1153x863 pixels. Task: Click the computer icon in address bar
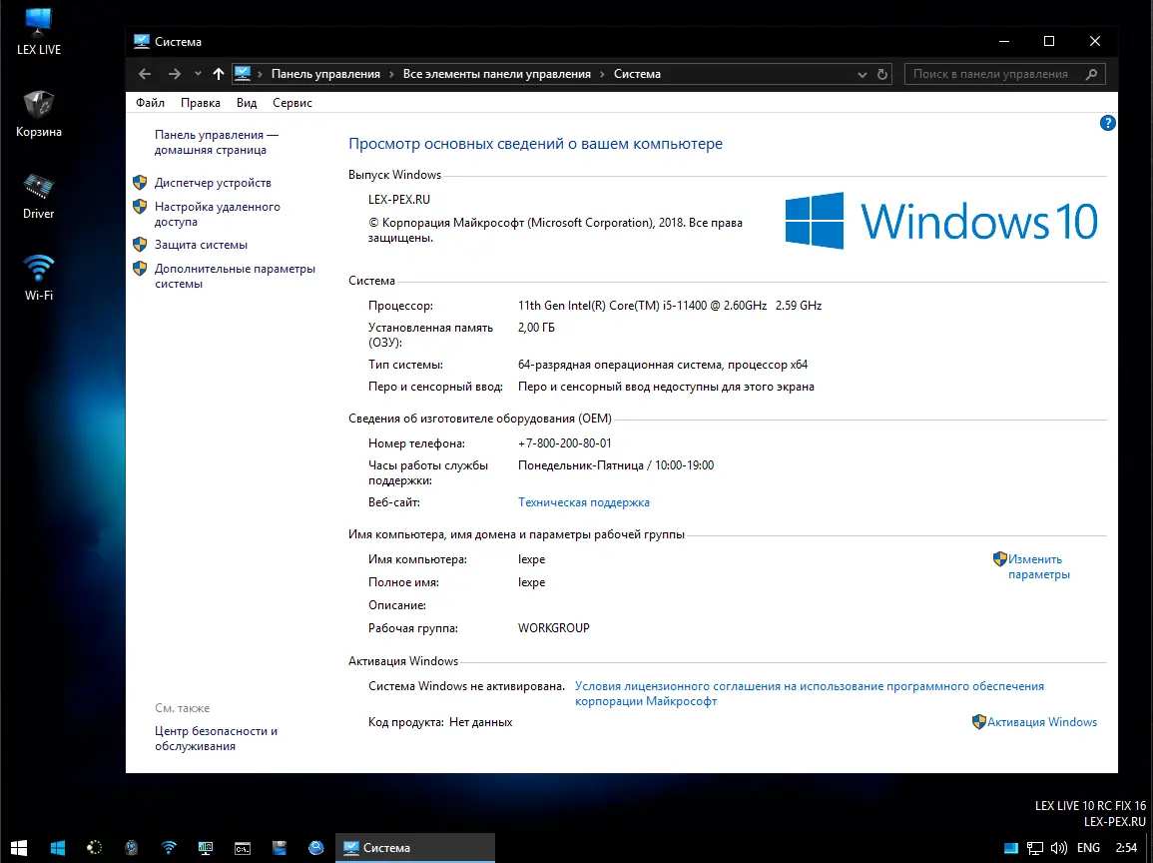(243, 74)
